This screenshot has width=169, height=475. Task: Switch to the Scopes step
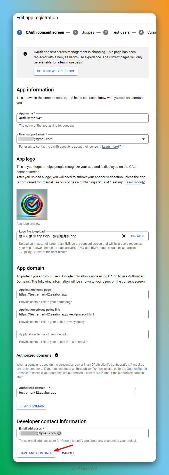pyautogui.click(x=88, y=32)
